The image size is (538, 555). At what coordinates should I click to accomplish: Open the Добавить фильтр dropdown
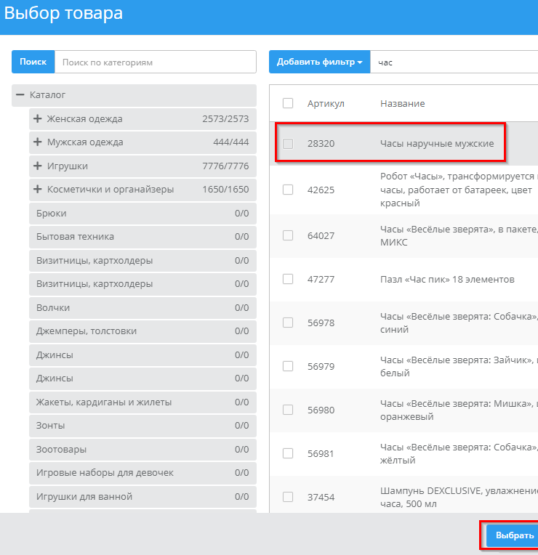click(319, 62)
